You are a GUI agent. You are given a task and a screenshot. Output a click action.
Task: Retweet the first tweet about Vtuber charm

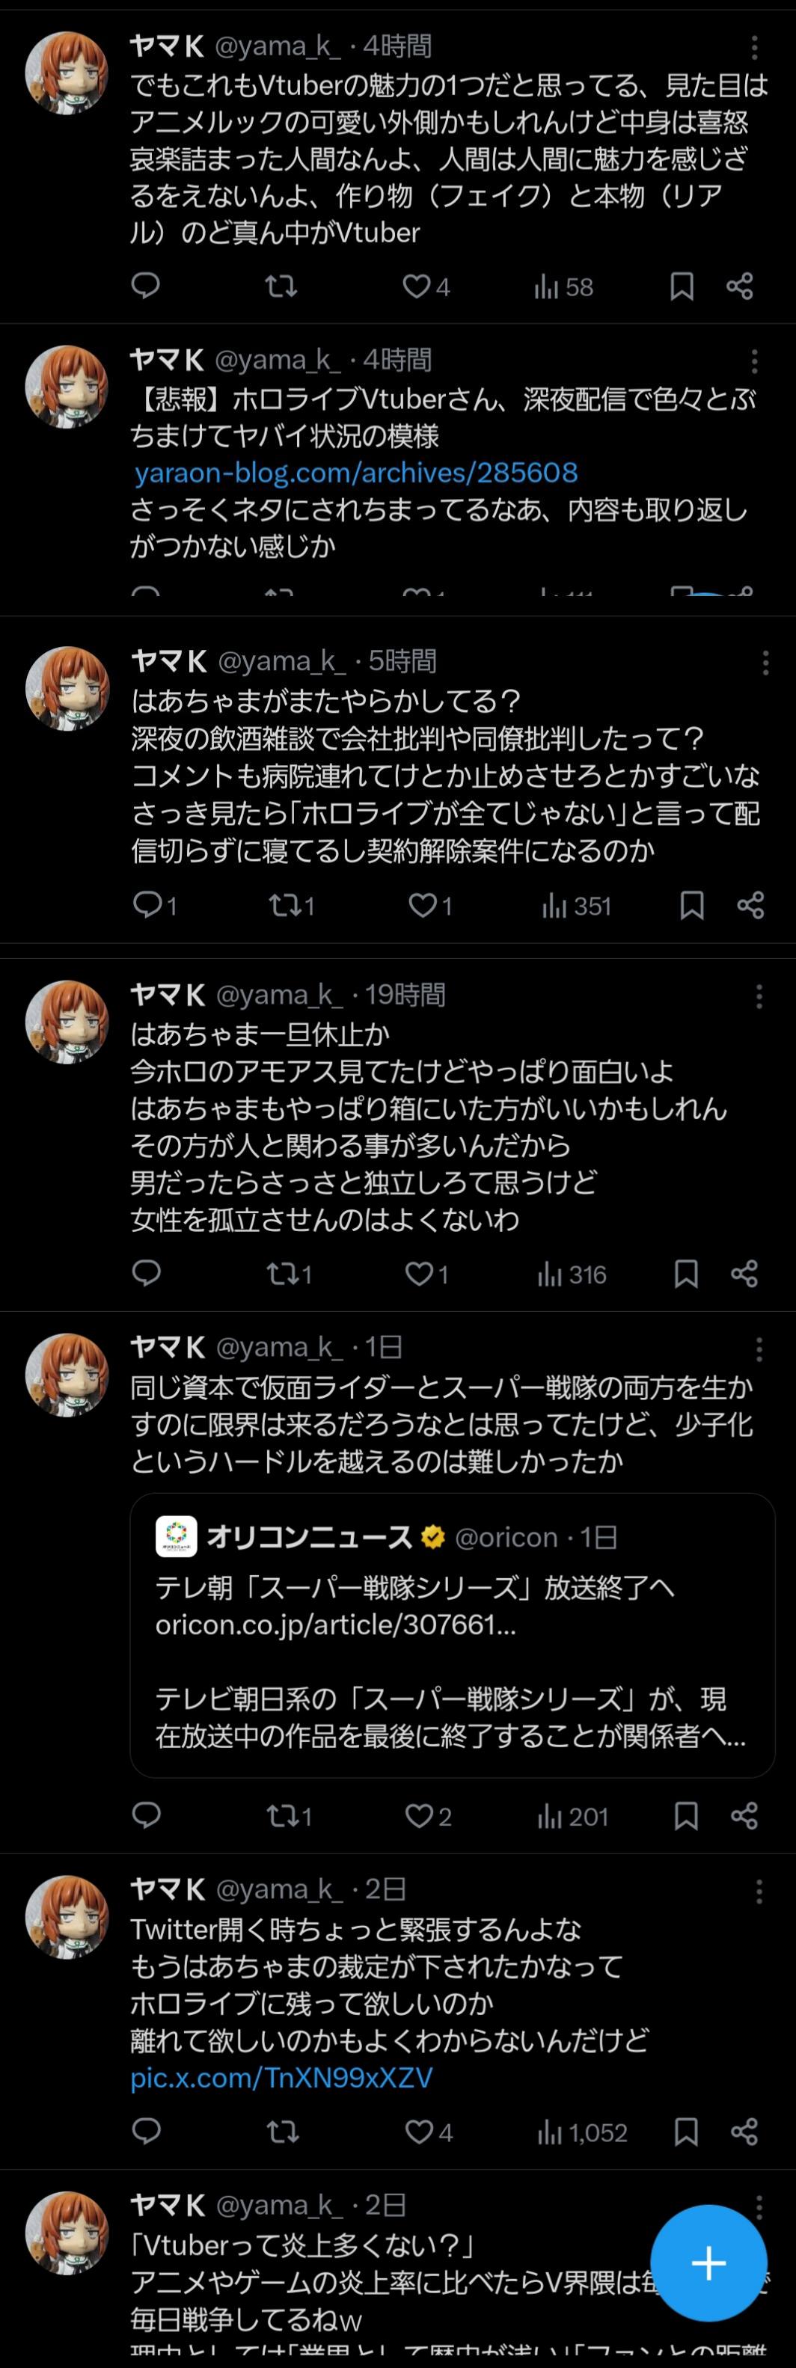pos(281,286)
